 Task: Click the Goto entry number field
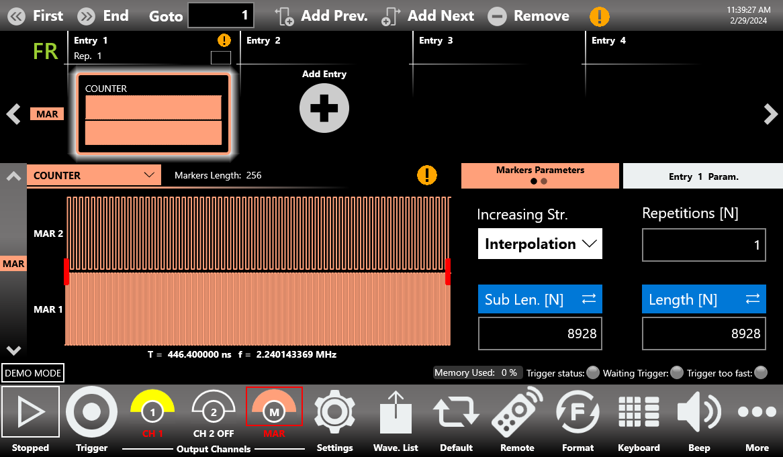(x=221, y=15)
